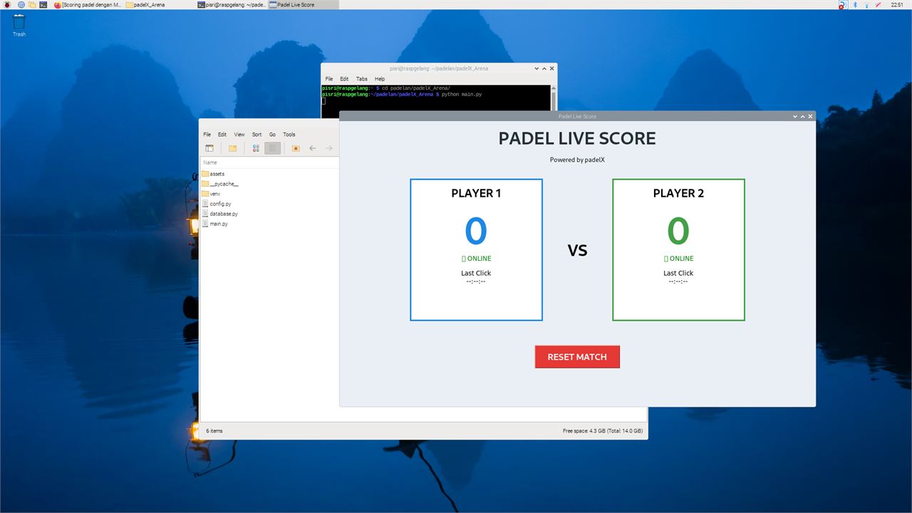Switch to the pisri@raspgelang terminal taskbar entry
The height and width of the screenshot is (513, 912).
click(232, 4)
